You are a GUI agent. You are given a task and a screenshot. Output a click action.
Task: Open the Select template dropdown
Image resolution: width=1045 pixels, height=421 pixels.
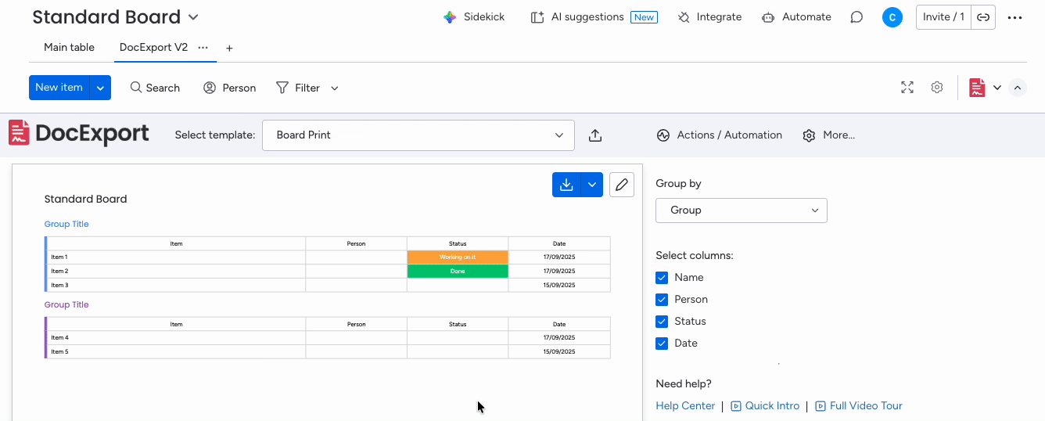click(x=418, y=135)
